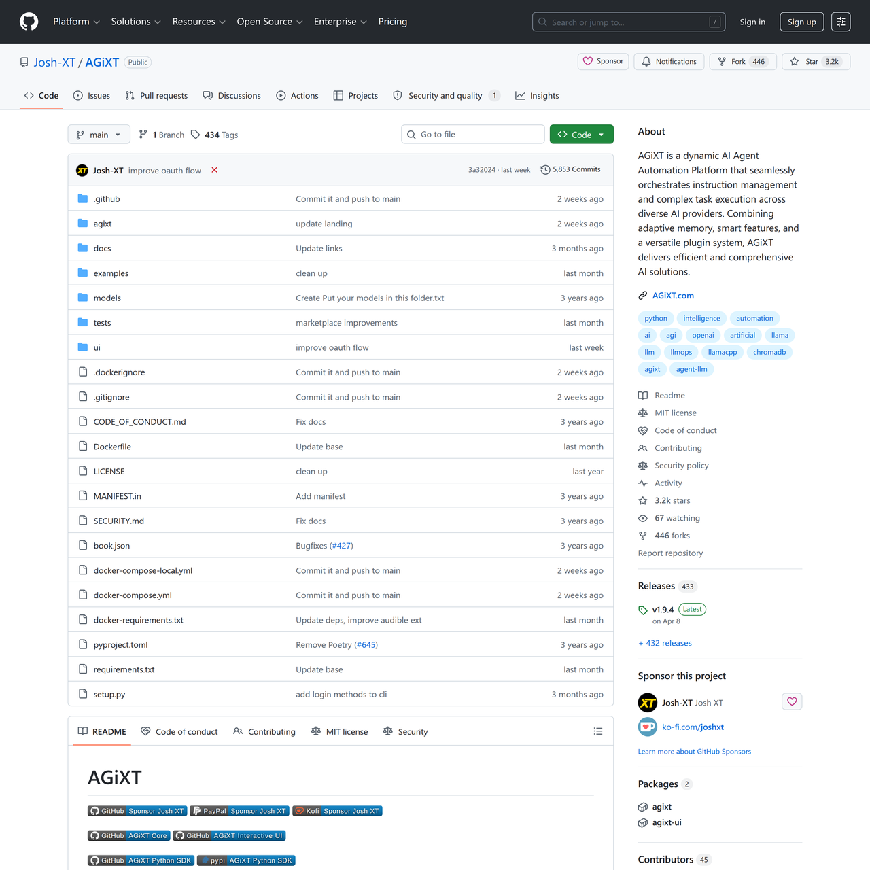The image size is (870, 870).
Task: Open the 1 Branch link
Action: coord(162,135)
